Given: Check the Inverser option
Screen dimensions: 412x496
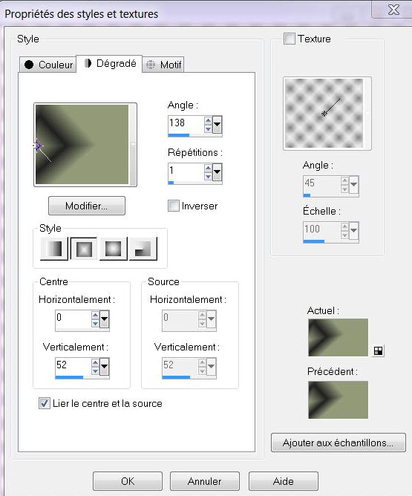Looking at the screenshot, I should pyautogui.click(x=173, y=206).
